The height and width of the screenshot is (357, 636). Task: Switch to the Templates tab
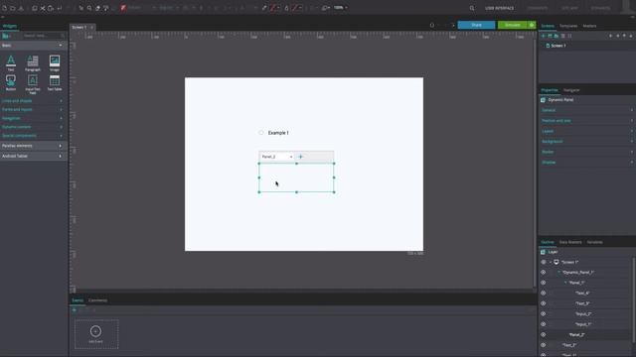568,26
